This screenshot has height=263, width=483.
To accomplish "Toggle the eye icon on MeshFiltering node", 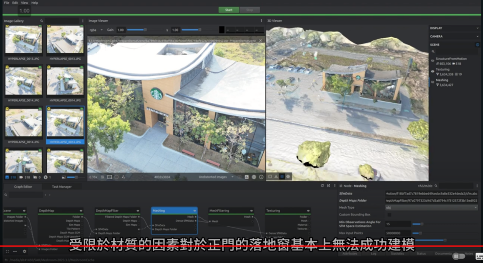I will 251,211.
